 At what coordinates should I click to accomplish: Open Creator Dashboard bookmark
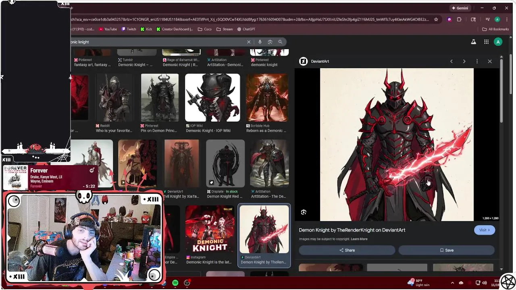175,29
